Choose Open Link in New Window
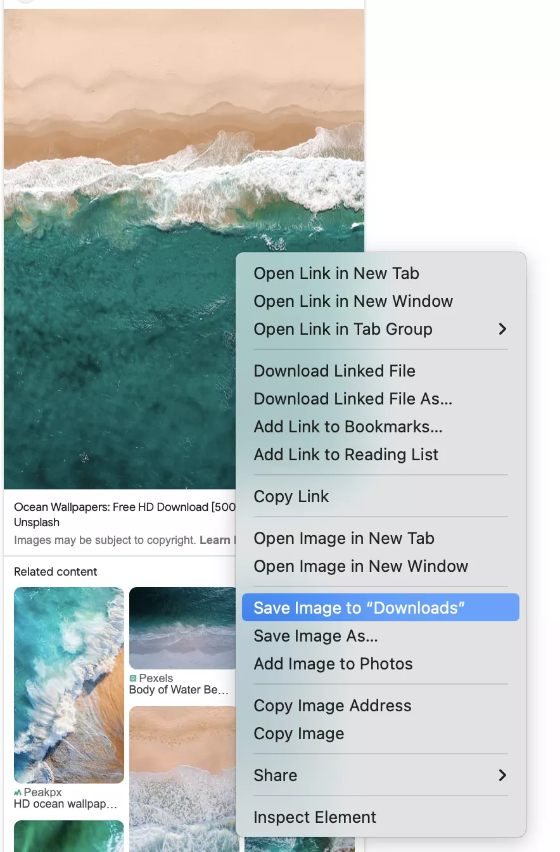Viewport: 560px width, 852px height. [353, 301]
